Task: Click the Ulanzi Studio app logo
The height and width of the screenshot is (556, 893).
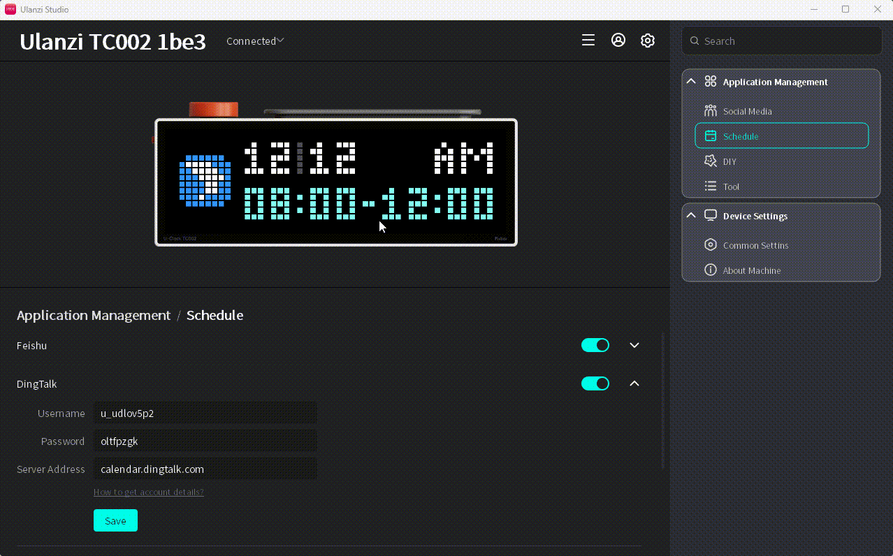Action: 10,9
